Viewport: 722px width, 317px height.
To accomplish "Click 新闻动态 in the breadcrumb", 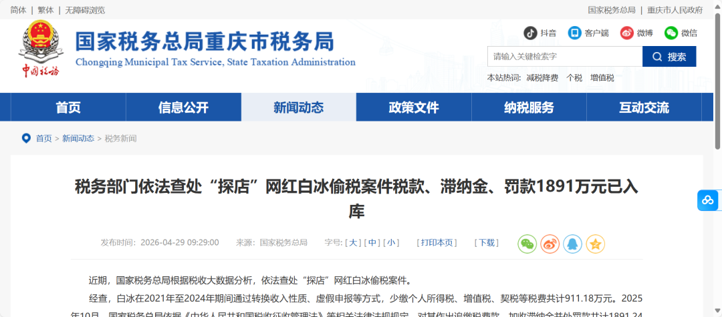I will 78,138.
